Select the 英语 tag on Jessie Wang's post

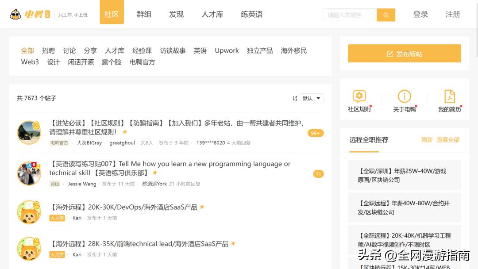pyautogui.click(x=54, y=184)
